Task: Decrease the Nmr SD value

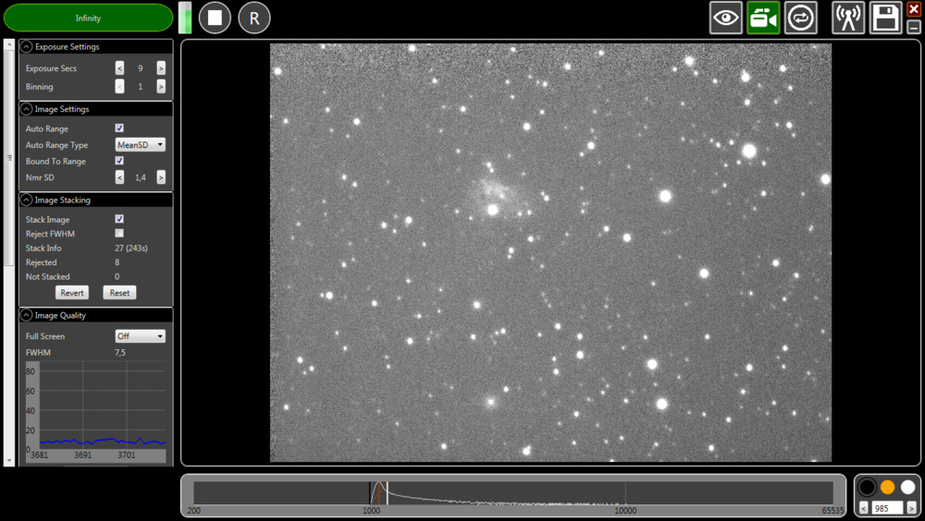Action: coord(119,177)
